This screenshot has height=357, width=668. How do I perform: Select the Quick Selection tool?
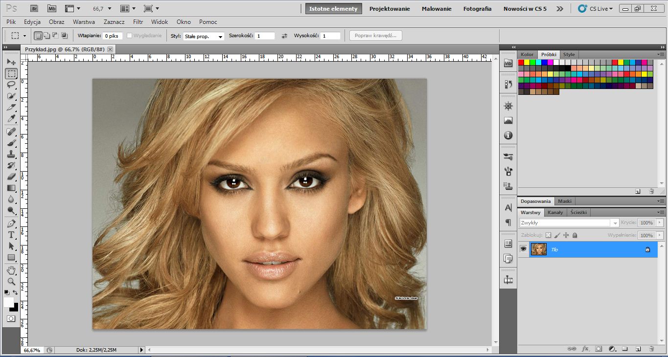pyautogui.click(x=11, y=96)
